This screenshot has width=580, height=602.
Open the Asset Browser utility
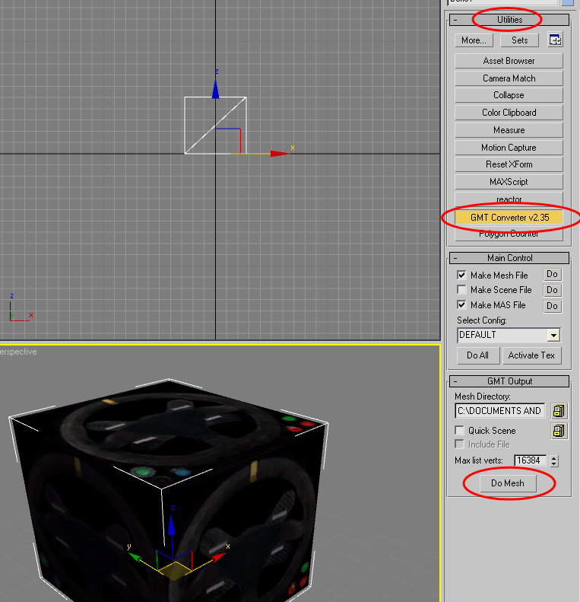pyautogui.click(x=509, y=61)
